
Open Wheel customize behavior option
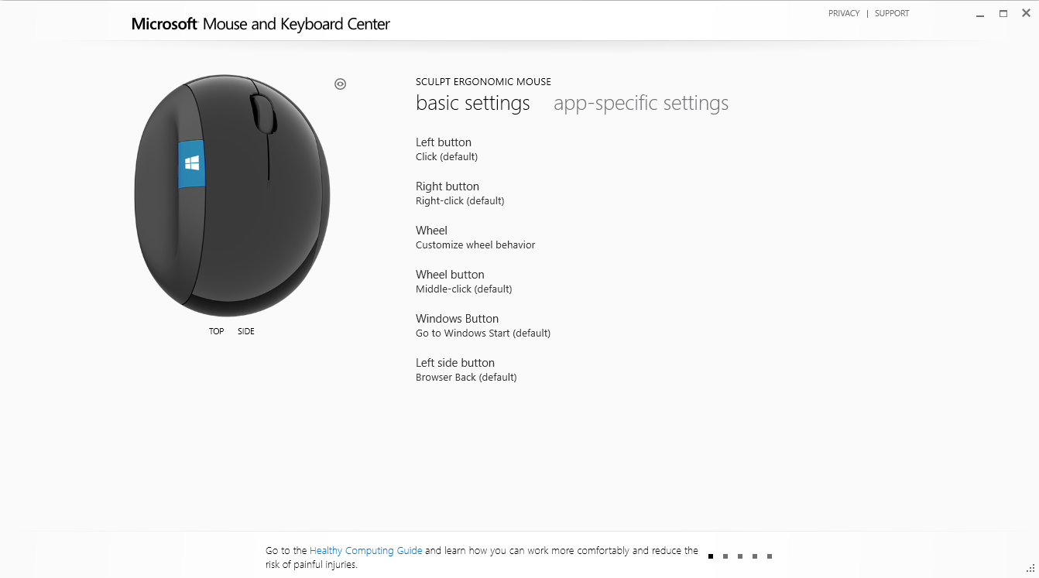(x=475, y=238)
